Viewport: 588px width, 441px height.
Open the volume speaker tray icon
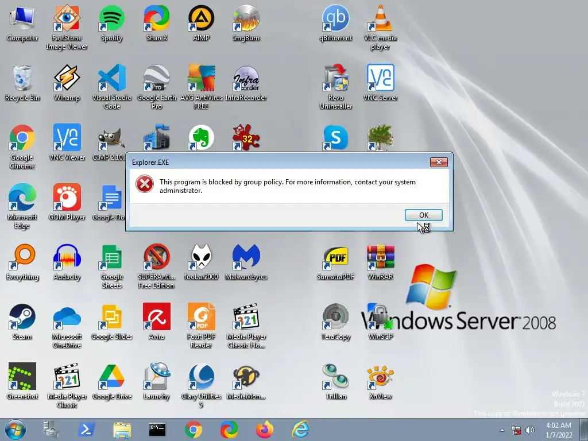[x=529, y=430]
